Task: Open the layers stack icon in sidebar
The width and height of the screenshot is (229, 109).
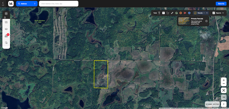Action: pos(6,29)
